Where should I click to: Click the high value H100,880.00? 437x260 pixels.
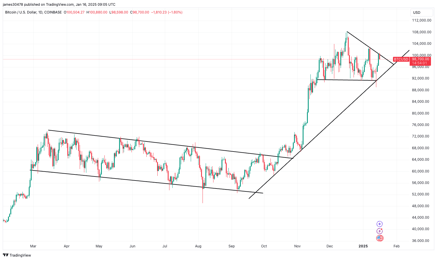[x=97, y=12]
